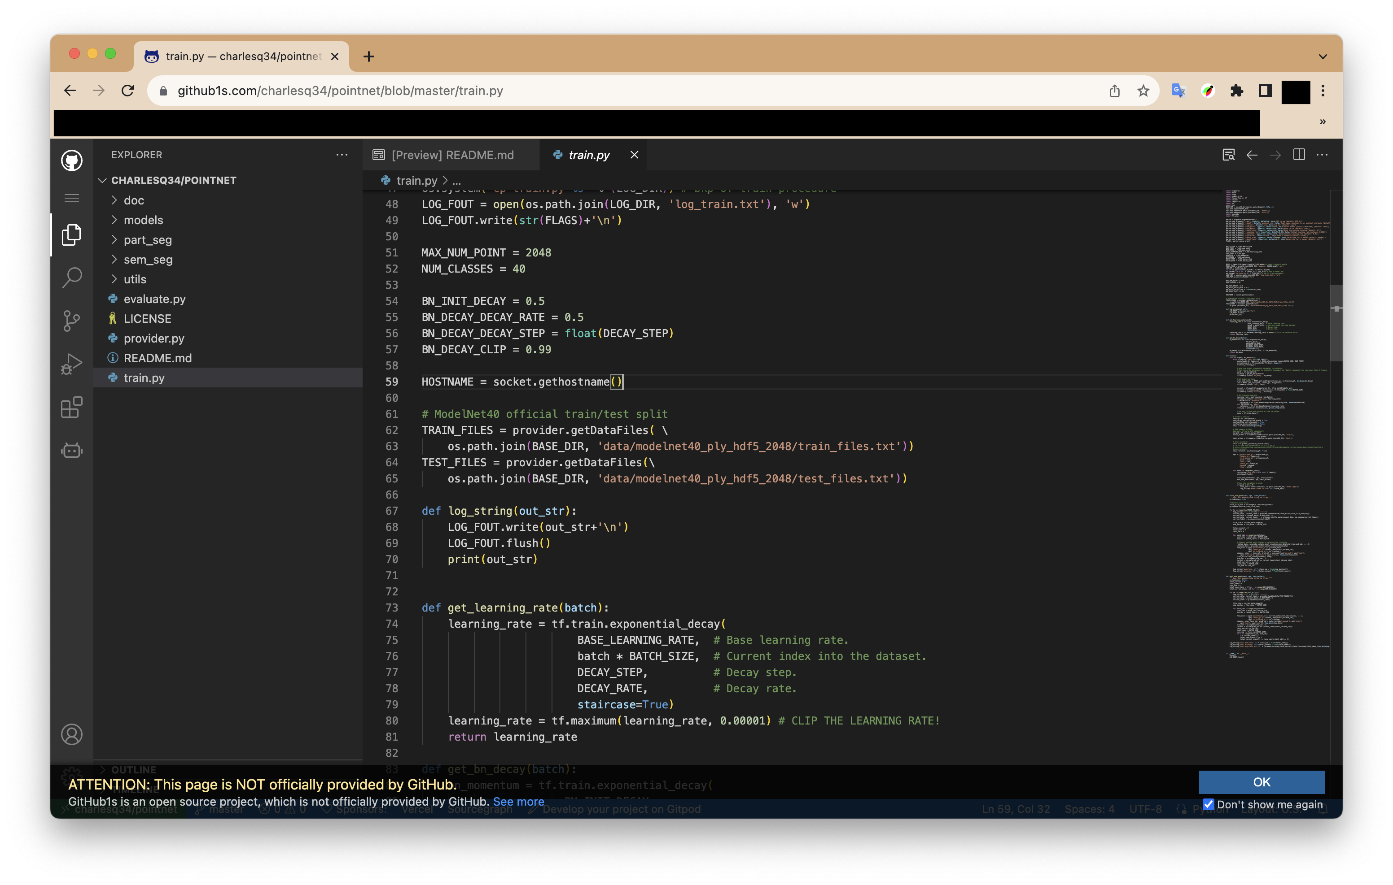Bookmark this page with star icon
This screenshot has height=885, width=1393.
tap(1143, 91)
